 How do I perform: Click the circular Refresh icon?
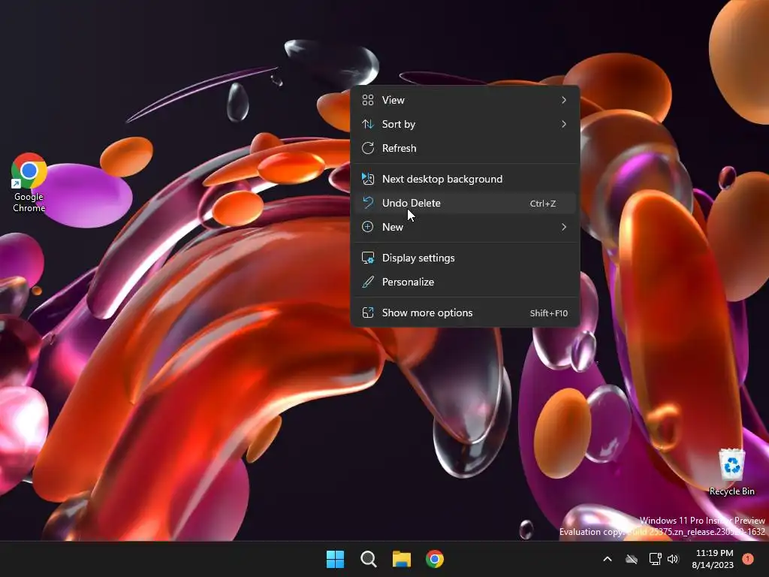click(368, 148)
